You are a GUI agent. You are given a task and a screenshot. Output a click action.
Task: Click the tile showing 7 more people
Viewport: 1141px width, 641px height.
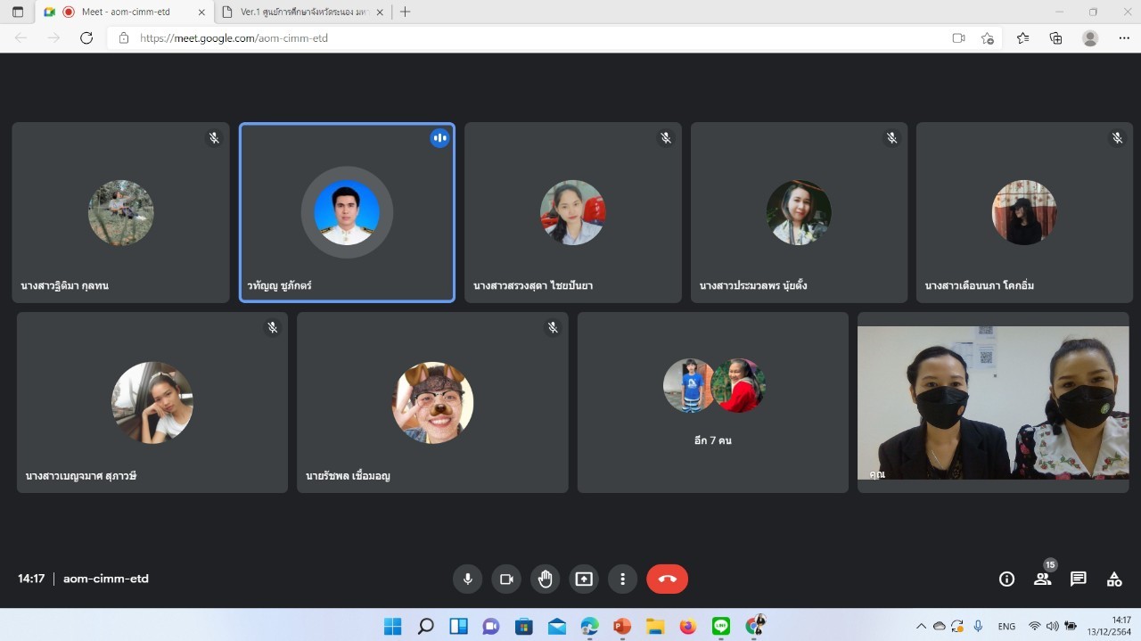tap(712, 402)
